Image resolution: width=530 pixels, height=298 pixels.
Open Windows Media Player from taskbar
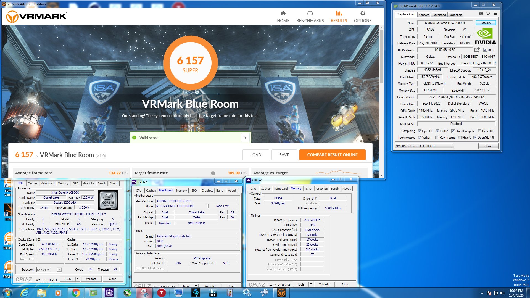click(x=58, y=292)
